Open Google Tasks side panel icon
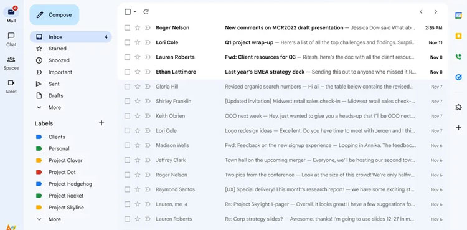The width and height of the screenshot is (467, 230). pos(458,77)
